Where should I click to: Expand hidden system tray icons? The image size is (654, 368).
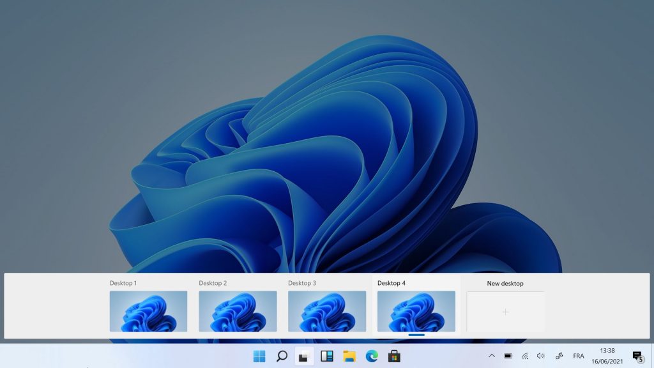(492, 356)
